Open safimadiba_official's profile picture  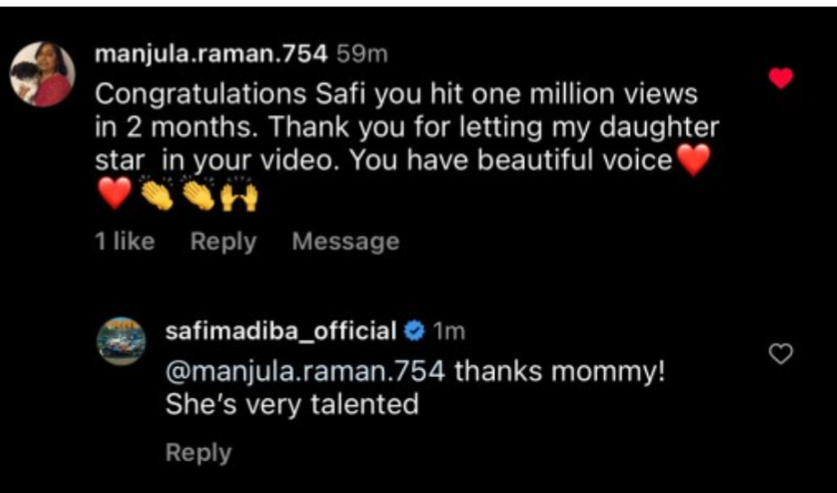pos(121,340)
